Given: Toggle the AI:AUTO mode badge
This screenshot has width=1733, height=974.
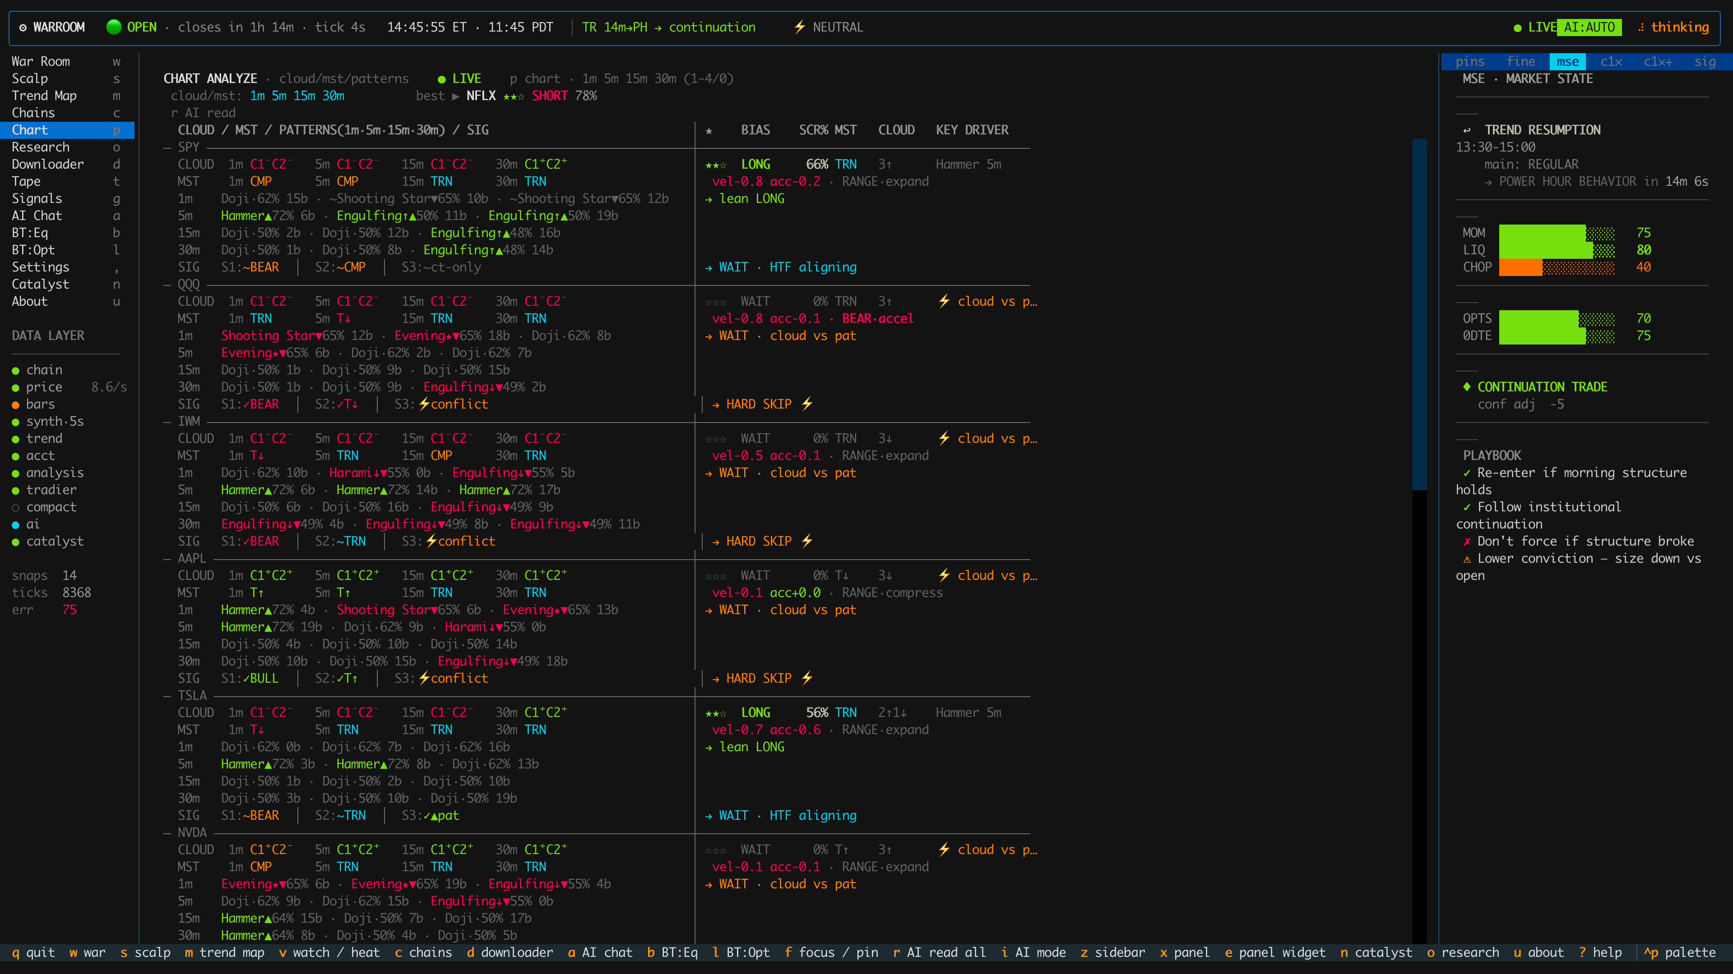Looking at the screenshot, I should tap(1589, 28).
